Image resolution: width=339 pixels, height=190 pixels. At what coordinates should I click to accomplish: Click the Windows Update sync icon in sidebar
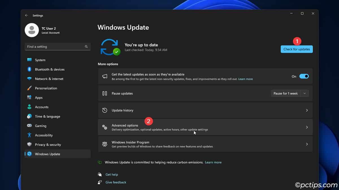(x=29, y=154)
